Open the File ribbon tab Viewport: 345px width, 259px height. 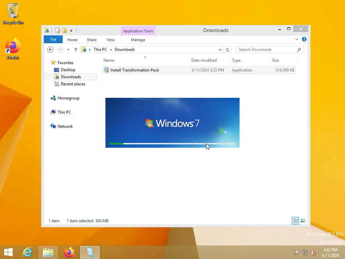tap(53, 40)
